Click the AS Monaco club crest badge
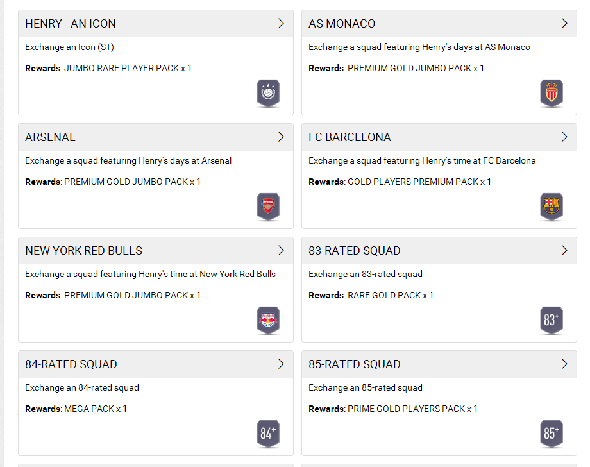 click(x=552, y=94)
